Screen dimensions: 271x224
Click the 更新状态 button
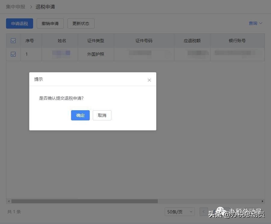pyautogui.click(x=81, y=23)
